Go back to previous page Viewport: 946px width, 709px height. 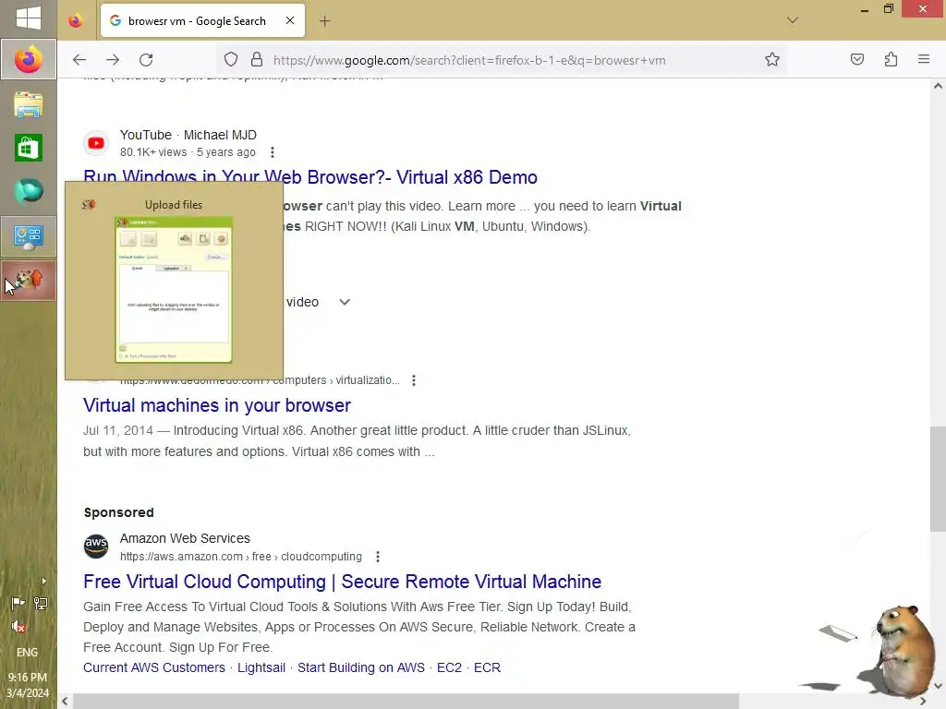coord(79,60)
